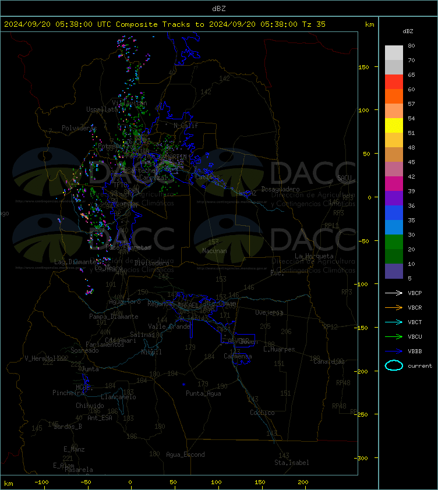Click the 'dBZ' title at the top

[x=218, y=9]
